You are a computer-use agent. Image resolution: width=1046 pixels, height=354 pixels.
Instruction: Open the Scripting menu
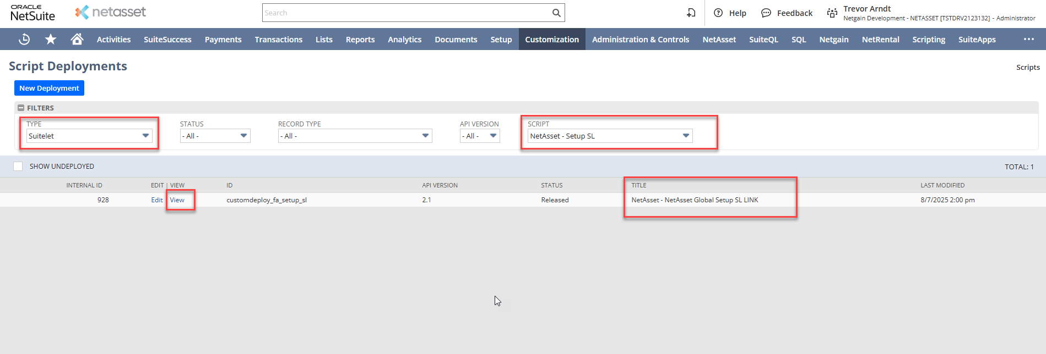(x=929, y=39)
